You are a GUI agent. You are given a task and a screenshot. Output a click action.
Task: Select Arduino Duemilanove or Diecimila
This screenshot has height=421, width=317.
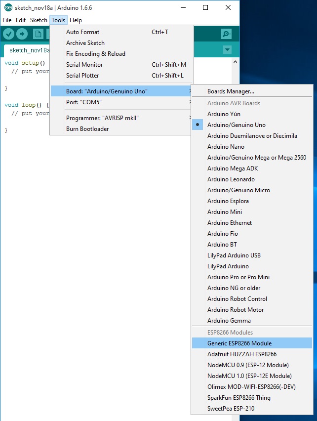tap(252, 135)
